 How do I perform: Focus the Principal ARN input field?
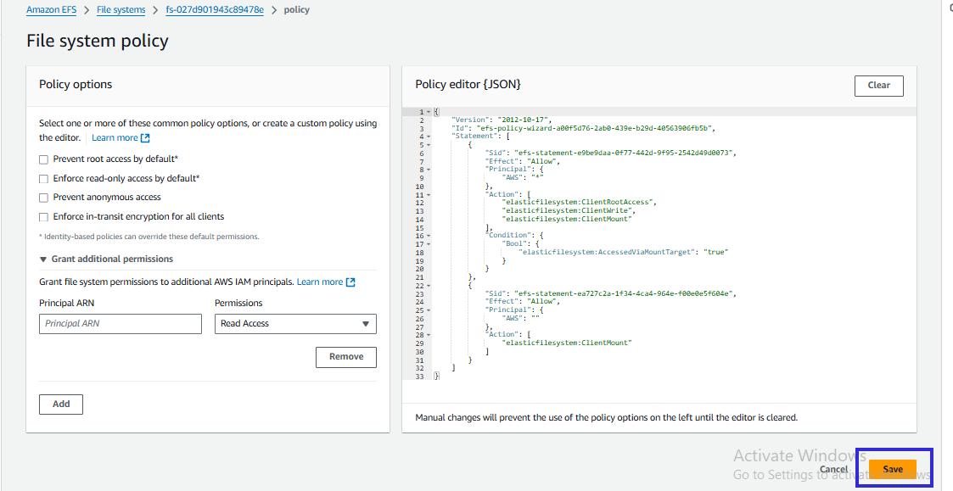121,324
